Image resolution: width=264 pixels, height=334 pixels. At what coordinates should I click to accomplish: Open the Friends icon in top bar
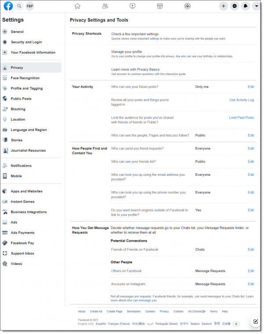(105, 6)
